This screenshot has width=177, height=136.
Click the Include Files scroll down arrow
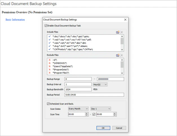point(122,50)
